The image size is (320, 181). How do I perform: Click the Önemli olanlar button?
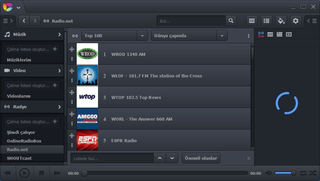pos(201,158)
